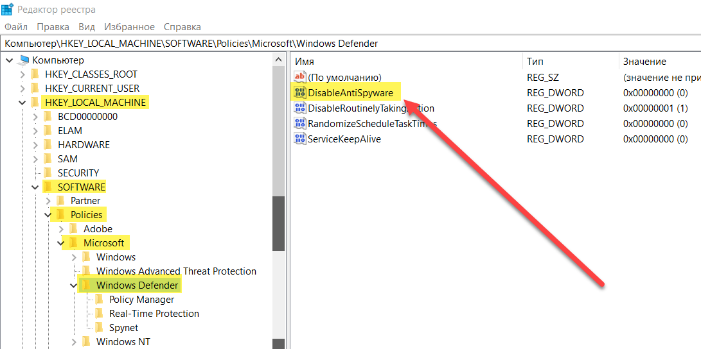Viewport: 701px width, 349px height.
Task: Click the tree pane scroll up arrow
Action: click(278, 60)
